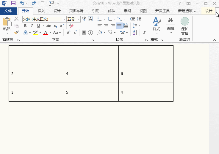Open the Clipboard pane launcher

click(x=18, y=40)
